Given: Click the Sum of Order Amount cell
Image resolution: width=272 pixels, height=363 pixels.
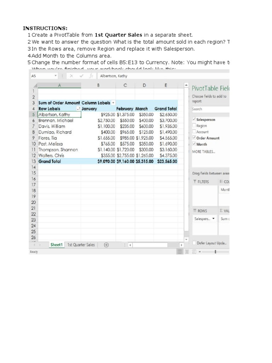Looking at the screenshot, I should [59, 103].
